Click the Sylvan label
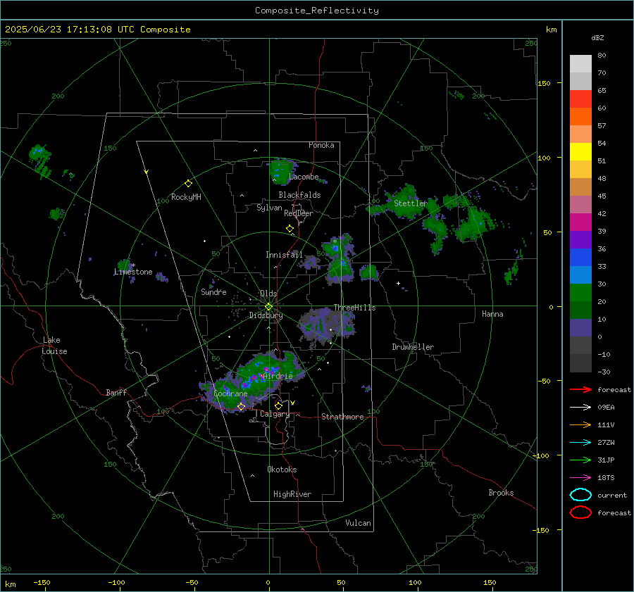634x592 pixels. point(269,208)
